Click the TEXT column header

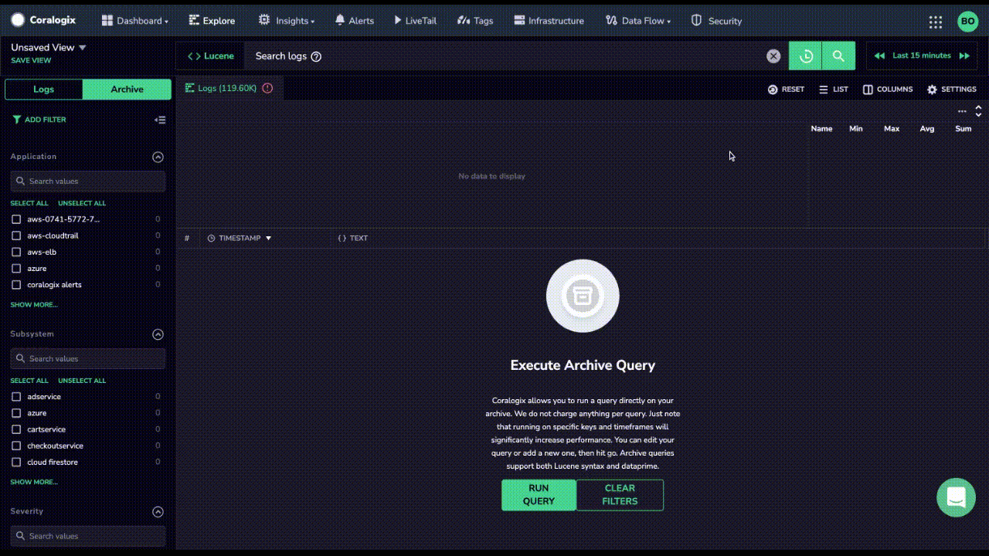(353, 238)
